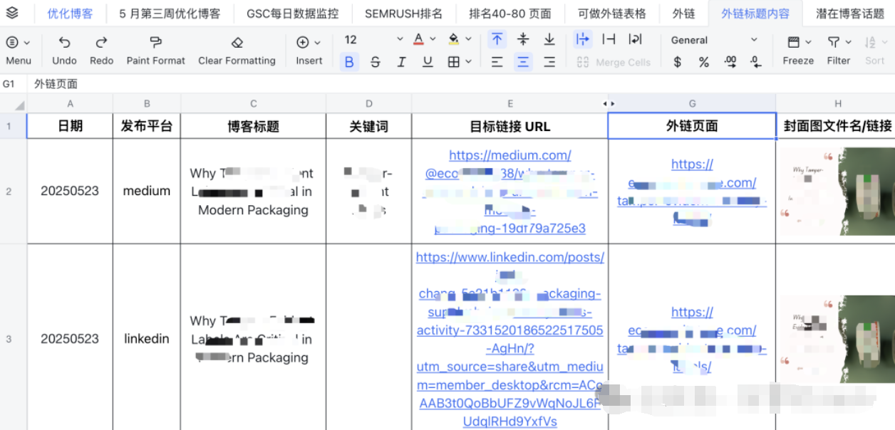Expand the font color dropdown arrow
Viewport: 895px width, 430px height.
[433, 40]
